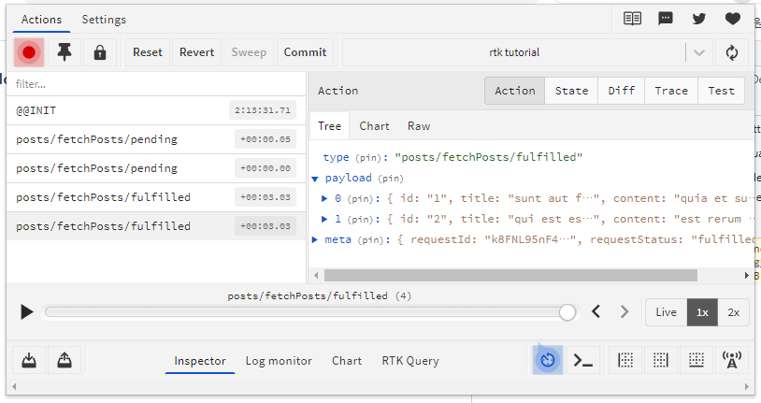Click the pin (persist state) icon
Viewport: 761px width, 403px height.
(x=65, y=52)
